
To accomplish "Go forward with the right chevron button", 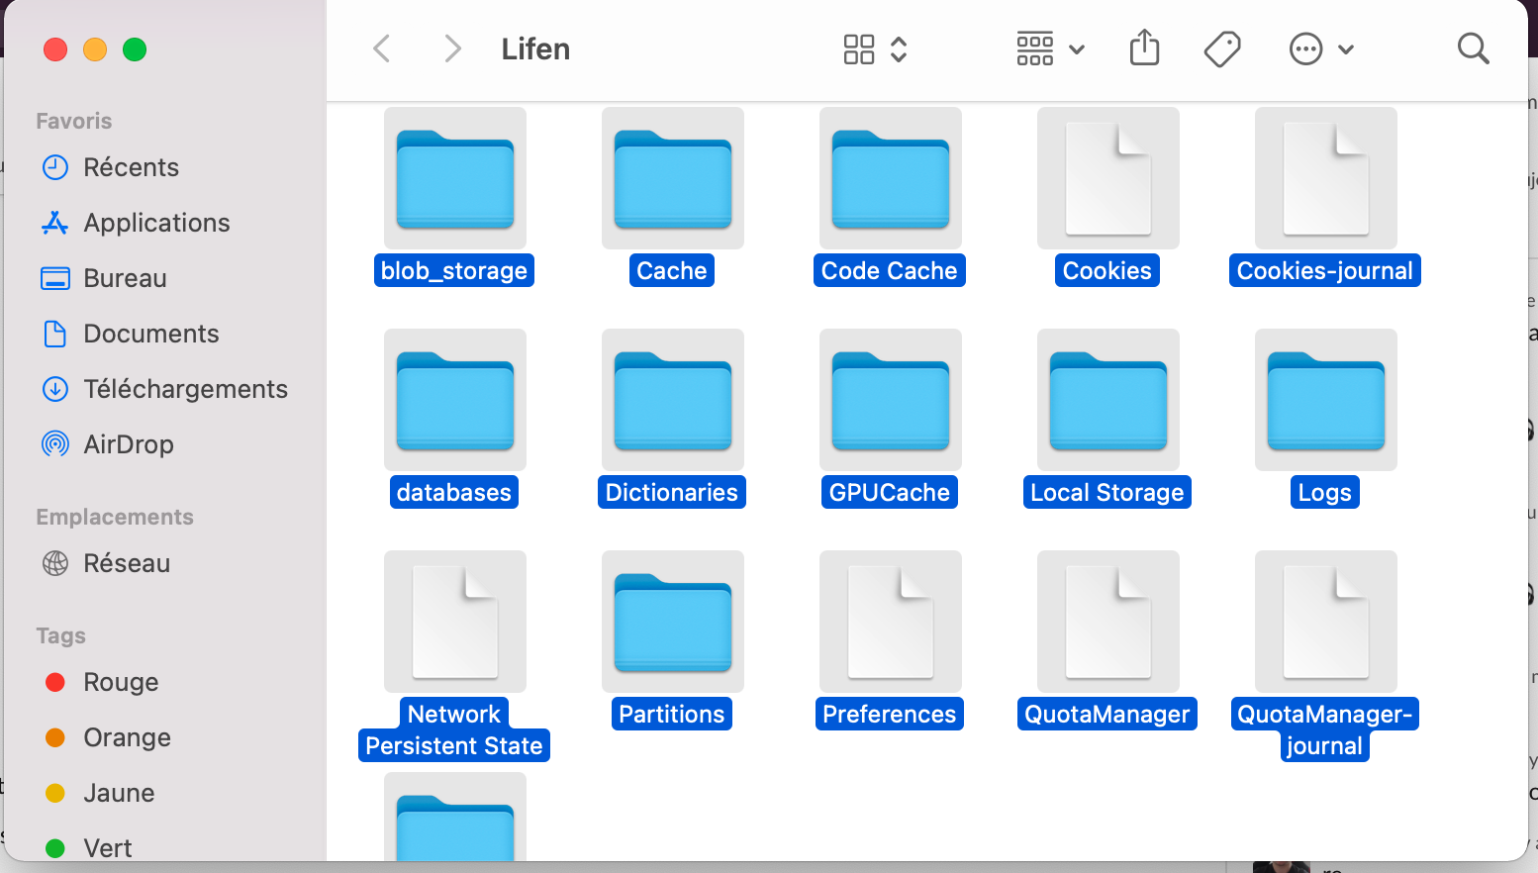I will 452,48.
